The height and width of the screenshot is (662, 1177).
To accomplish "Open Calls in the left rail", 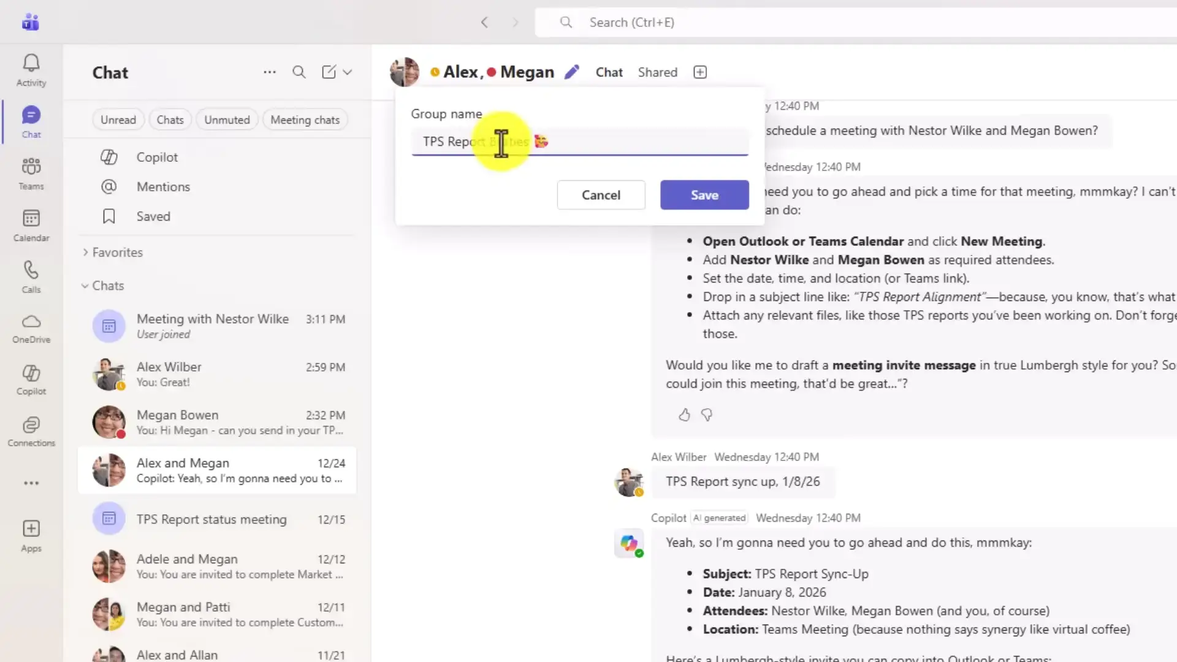I will pyautogui.click(x=31, y=277).
